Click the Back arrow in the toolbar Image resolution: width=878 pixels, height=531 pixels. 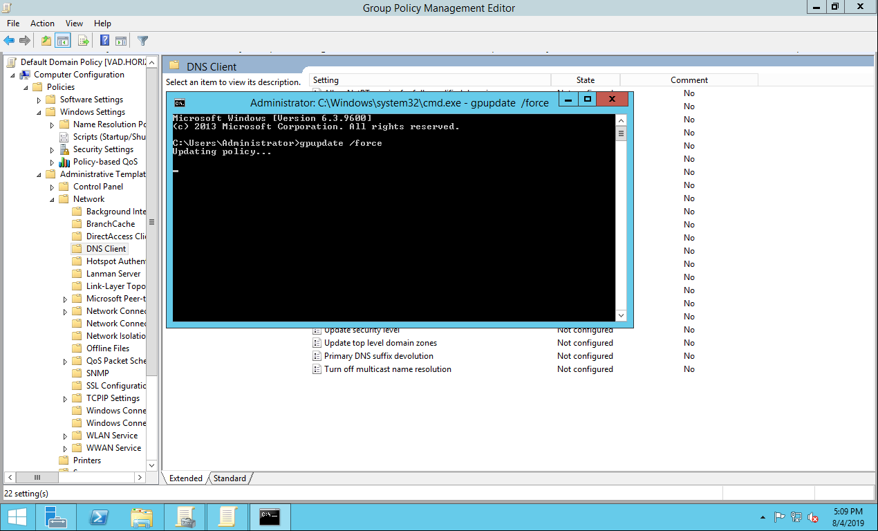[9, 41]
